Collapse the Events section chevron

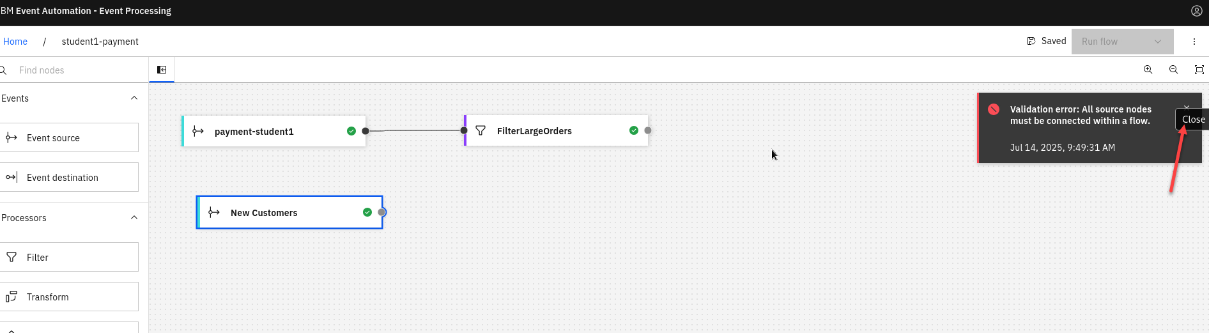(x=134, y=98)
